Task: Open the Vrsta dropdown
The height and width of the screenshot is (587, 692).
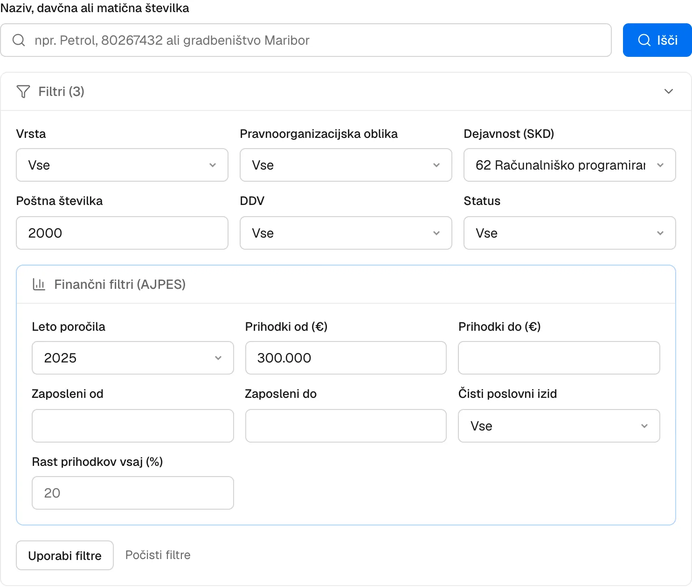Action: point(122,165)
